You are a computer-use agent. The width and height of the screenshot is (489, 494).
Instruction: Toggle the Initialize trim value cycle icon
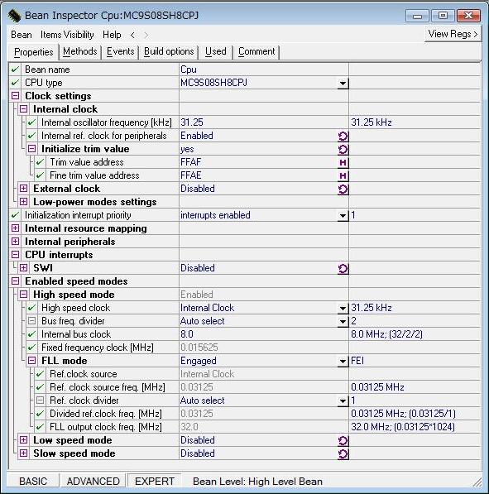tap(343, 149)
